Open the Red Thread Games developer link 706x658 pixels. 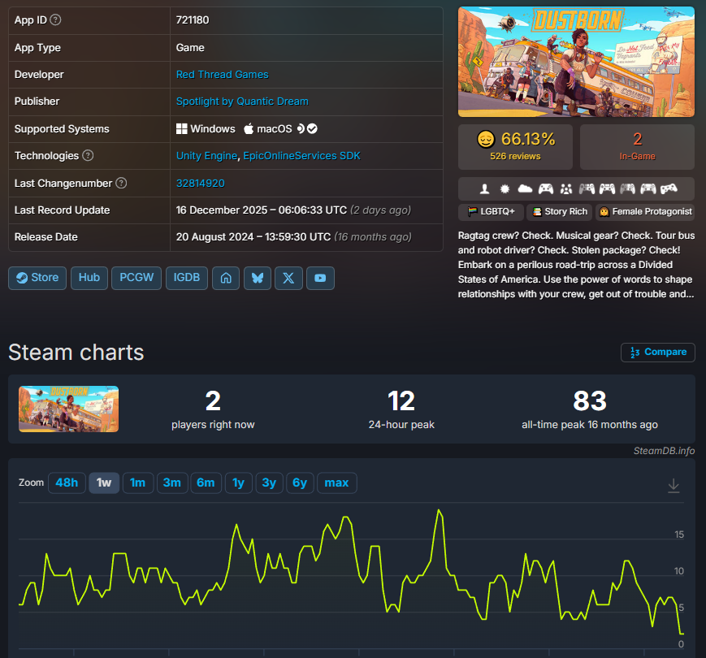pyautogui.click(x=222, y=75)
